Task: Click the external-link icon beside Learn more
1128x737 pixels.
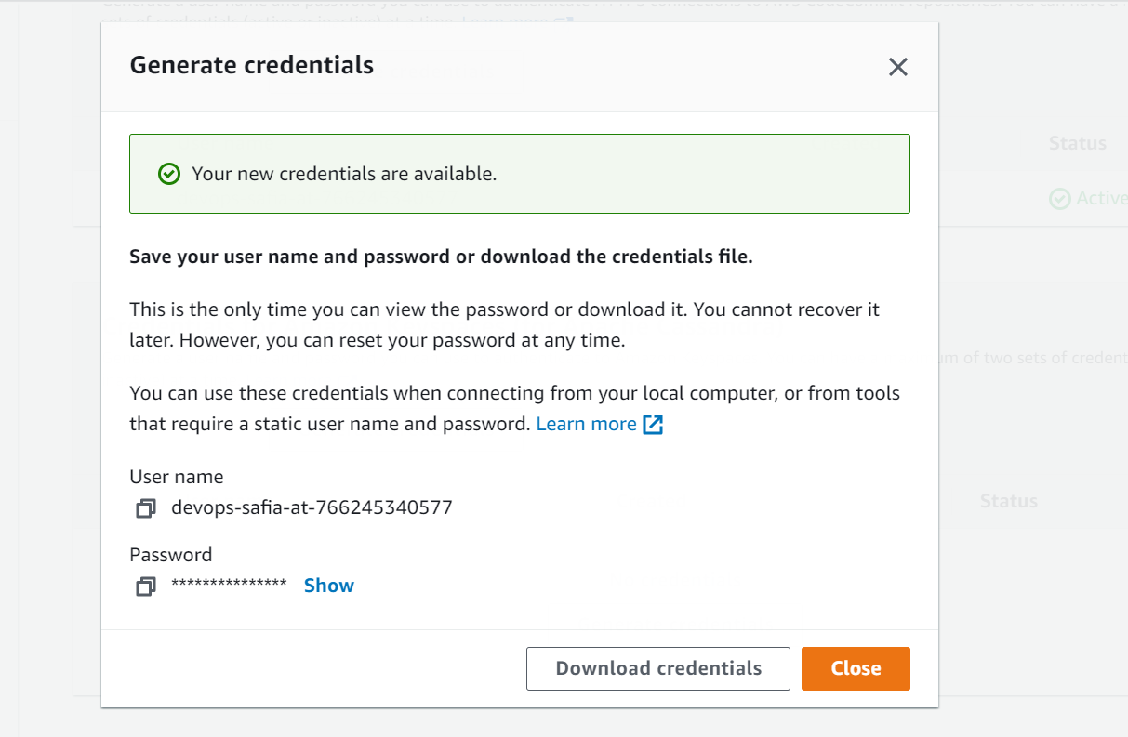Action: (x=653, y=425)
